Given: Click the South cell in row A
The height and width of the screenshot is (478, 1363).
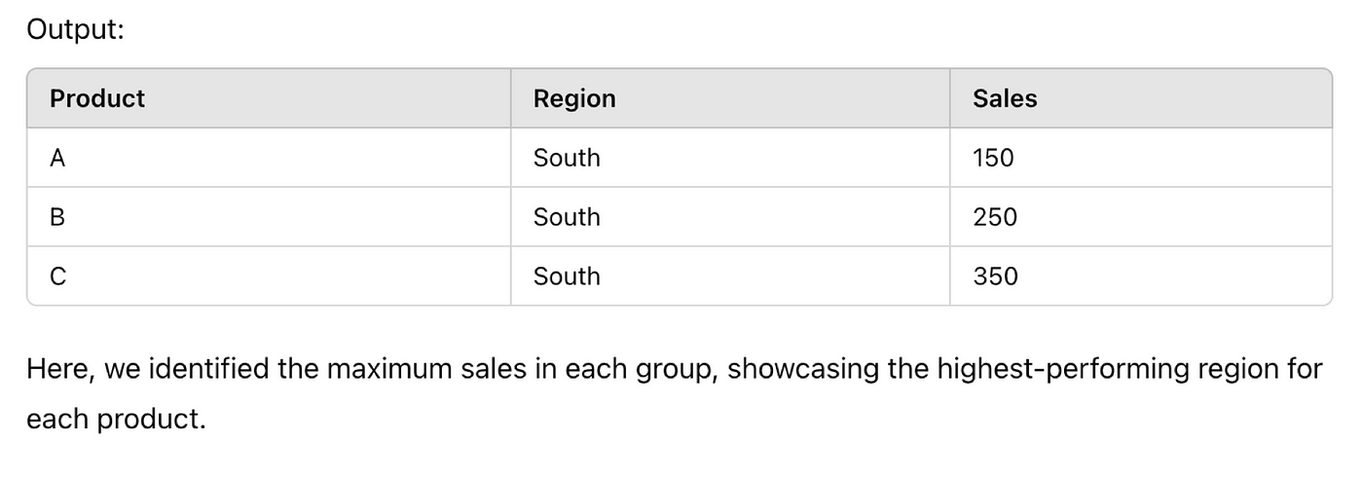Looking at the screenshot, I should (730, 158).
